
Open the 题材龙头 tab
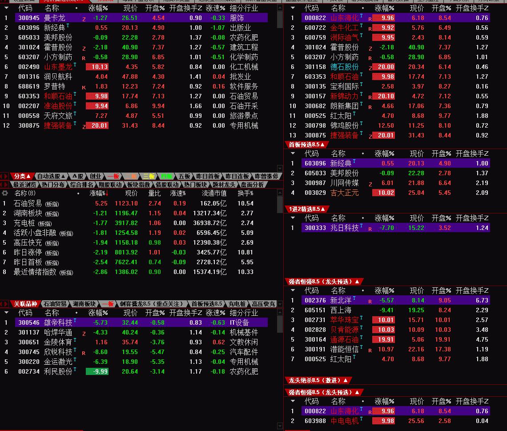(224, 185)
